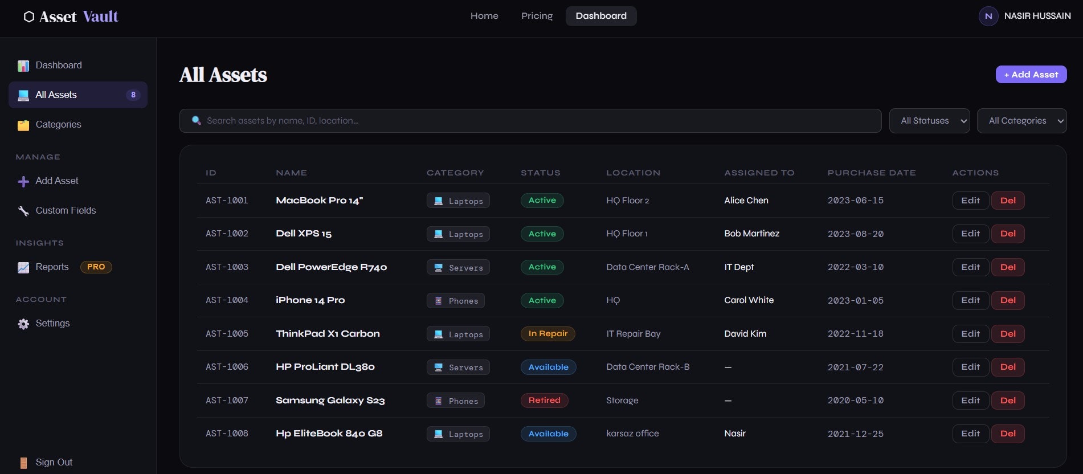Screen dimensions: 1083x474
Task: Click asset ID AST-1003
Action: 227,267
